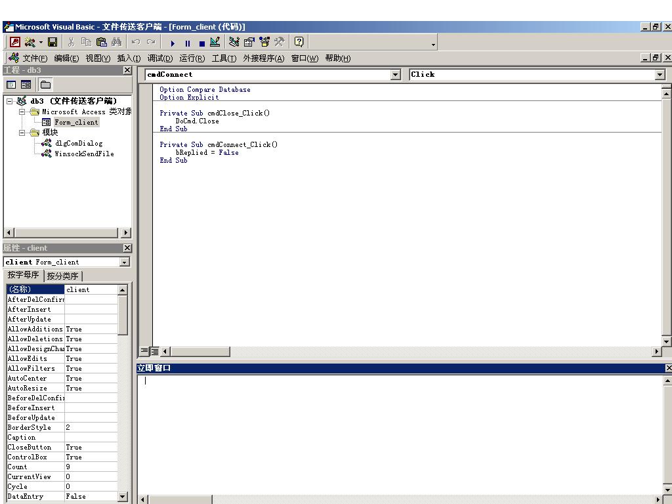Image resolution: width=672 pixels, height=504 pixels.
Task: Open the 窗口(W) menu
Action: (x=304, y=58)
